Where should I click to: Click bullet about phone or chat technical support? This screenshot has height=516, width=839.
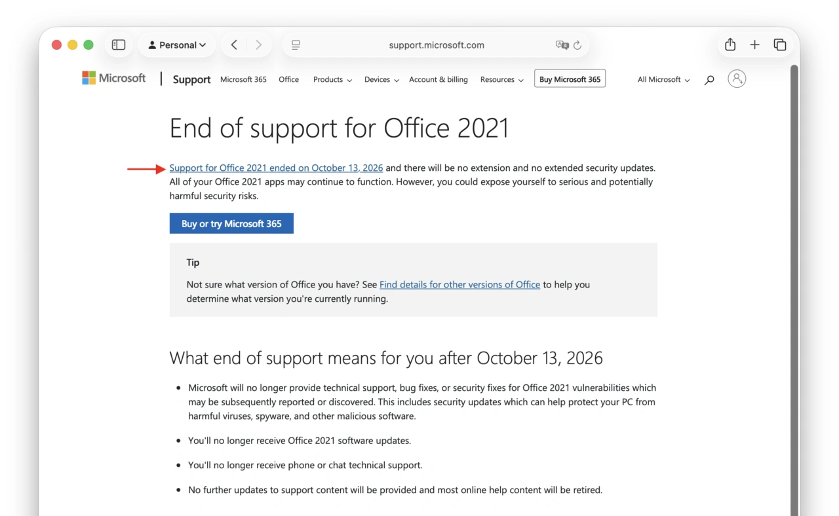point(305,466)
